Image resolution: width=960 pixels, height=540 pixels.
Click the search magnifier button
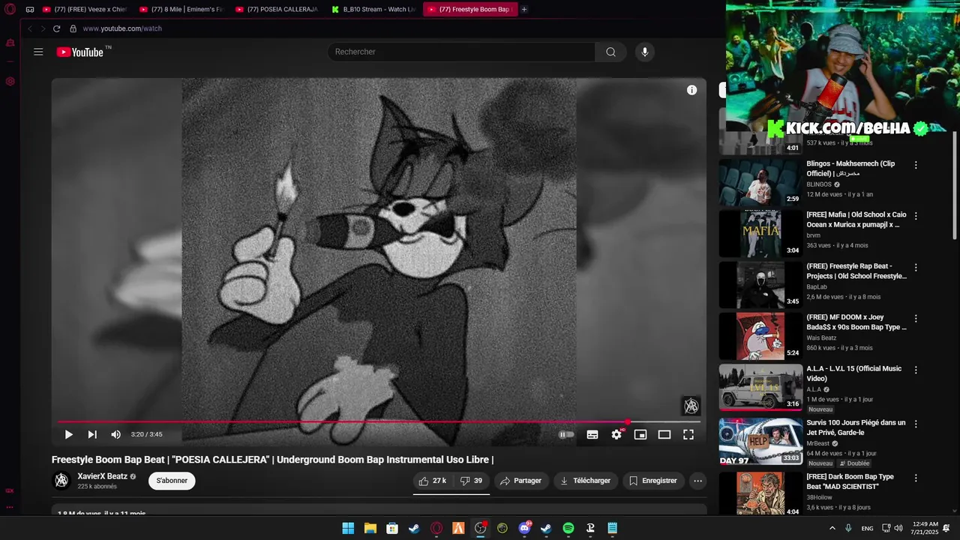610,52
